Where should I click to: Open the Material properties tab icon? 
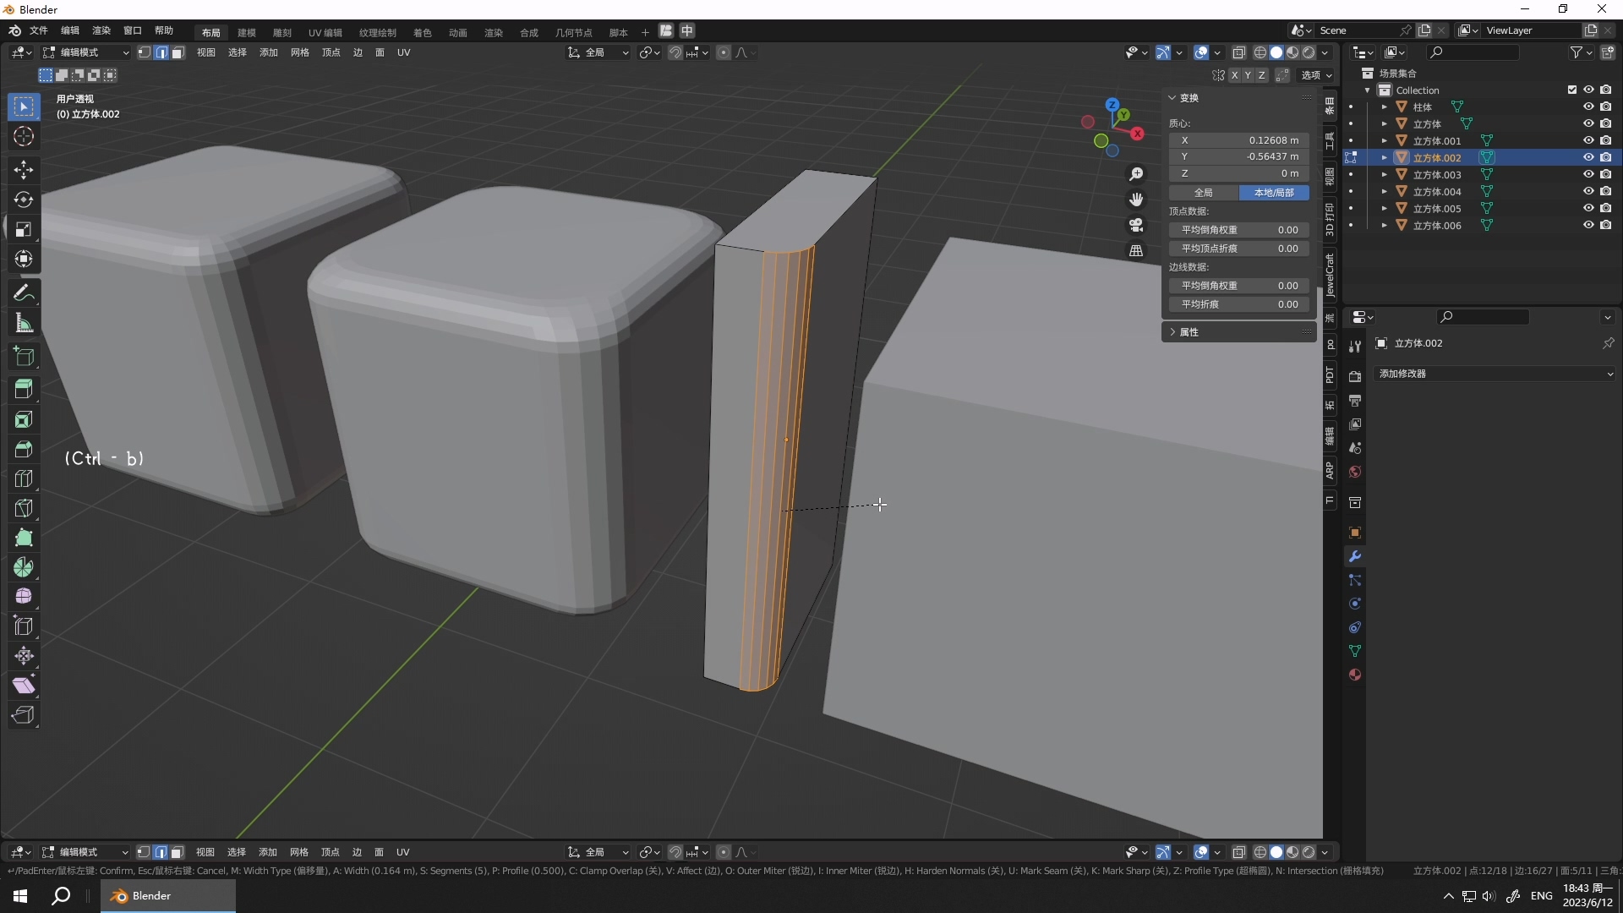pos(1355,675)
